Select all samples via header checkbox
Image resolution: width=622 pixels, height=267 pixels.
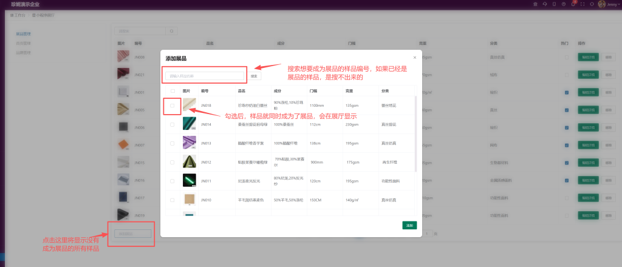coord(173,90)
